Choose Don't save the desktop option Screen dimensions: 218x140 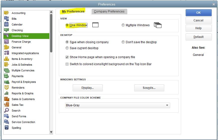click(123, 42)
